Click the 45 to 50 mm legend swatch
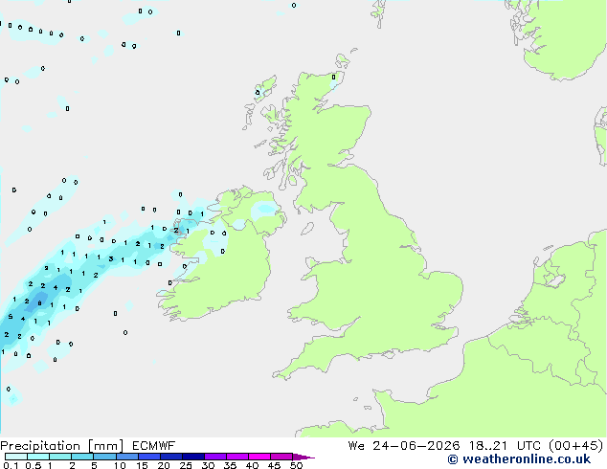The image size is (607, 469). [x=281, y=457]
